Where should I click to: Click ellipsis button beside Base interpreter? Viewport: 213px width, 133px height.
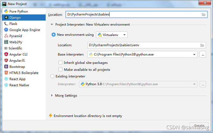point(203,54)
